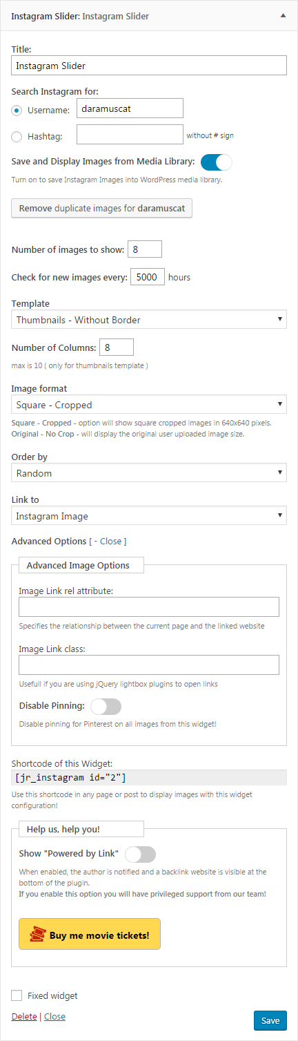Turn on Show Powered by Link toggle
Screen dimensions: 298x1041
click(141, 854)
